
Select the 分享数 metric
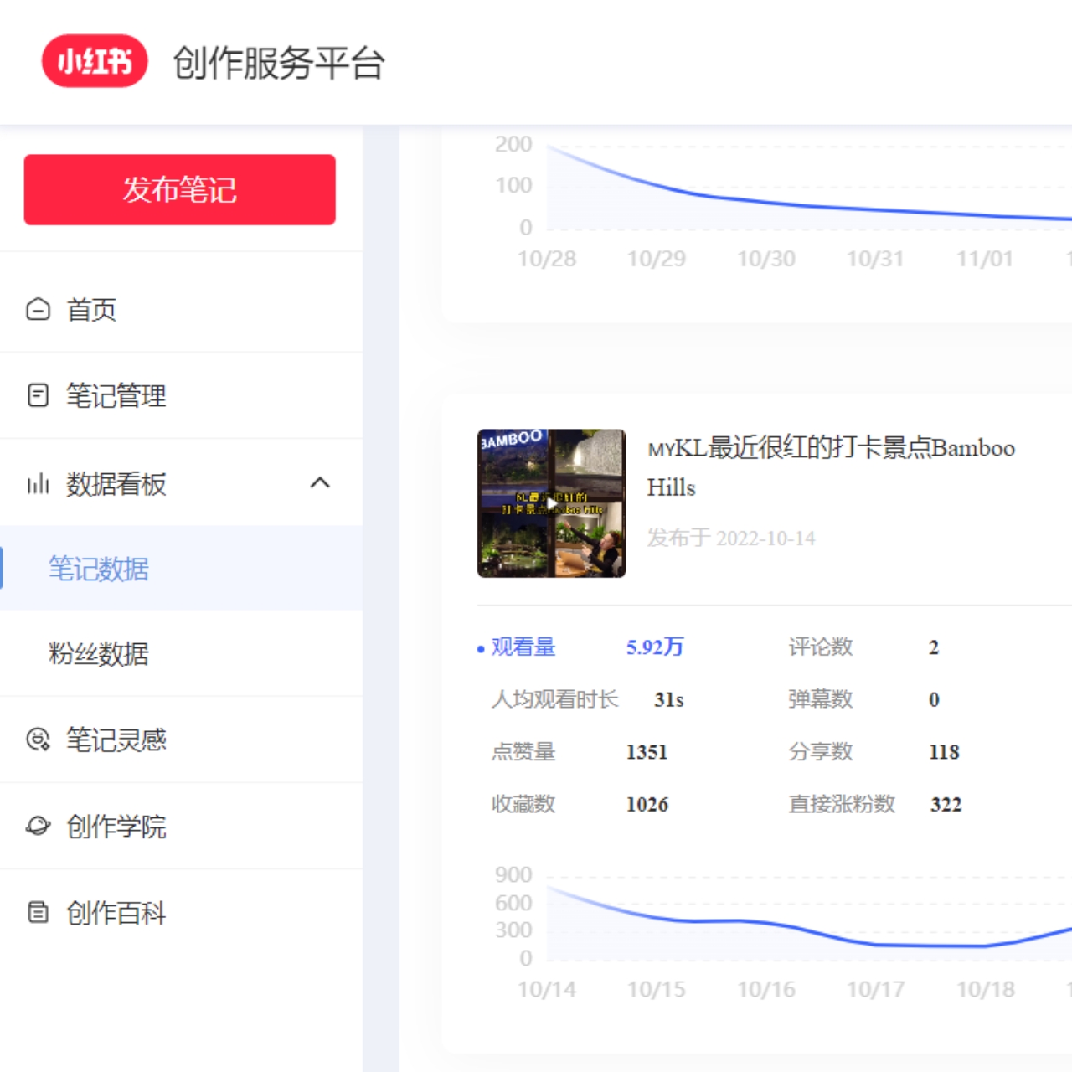[x=820, y=752]
